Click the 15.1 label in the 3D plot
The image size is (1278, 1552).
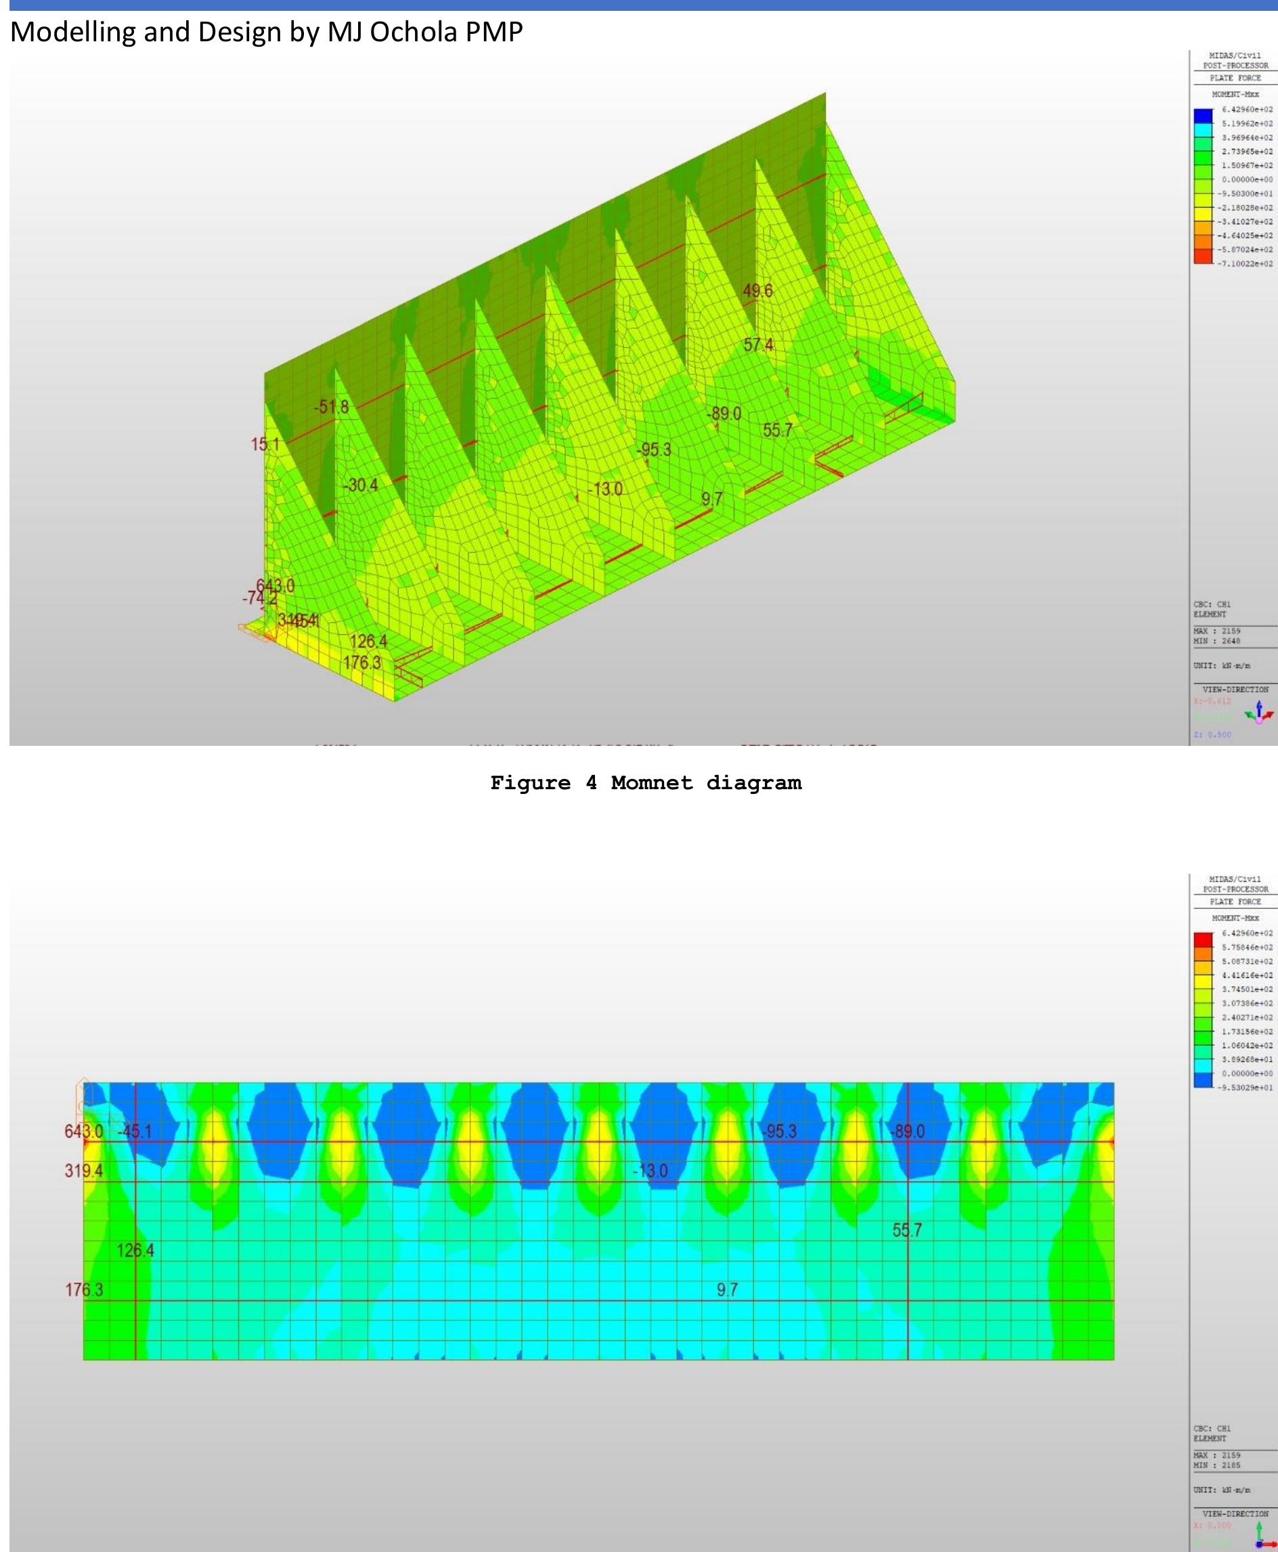coord(265,444)
